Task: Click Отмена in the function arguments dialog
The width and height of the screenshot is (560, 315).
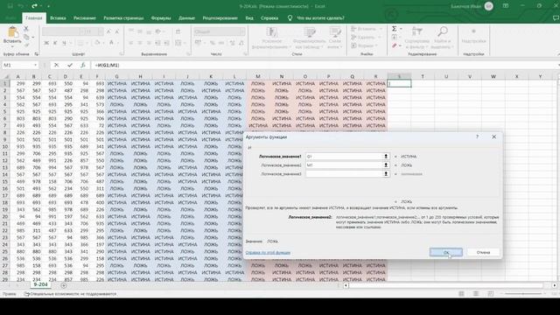Action: click(483, 252)
